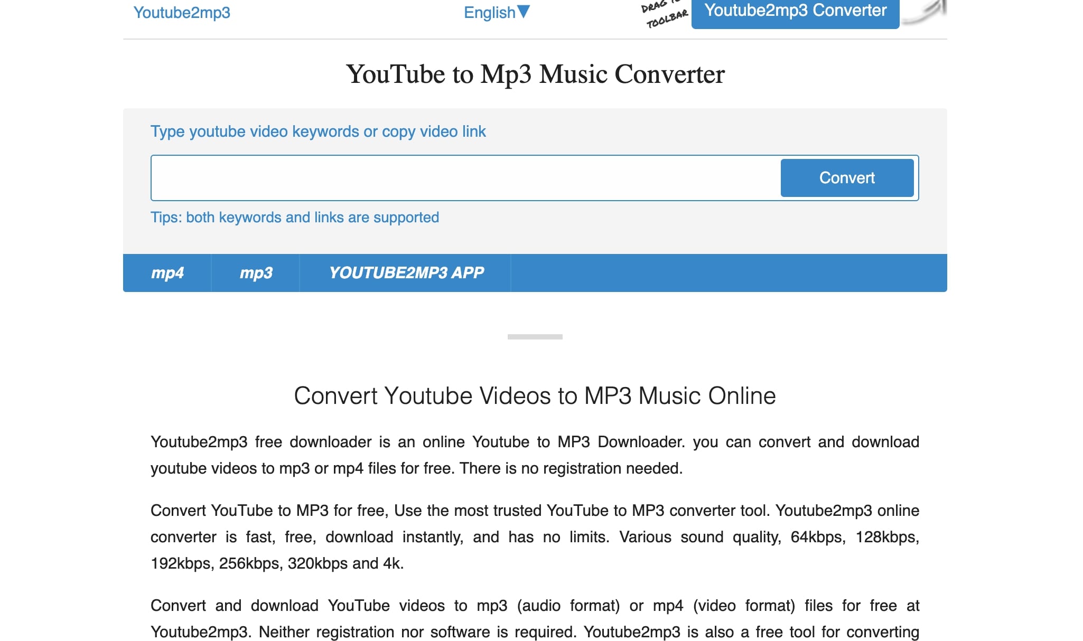Expand the English language dropdown
This screenshot has height=641, width=1083.
click(497, 13)
